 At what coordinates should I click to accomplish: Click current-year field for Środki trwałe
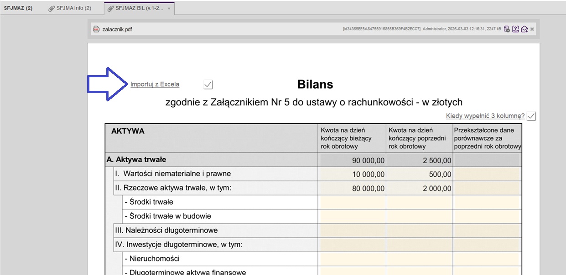coord(352,202)
